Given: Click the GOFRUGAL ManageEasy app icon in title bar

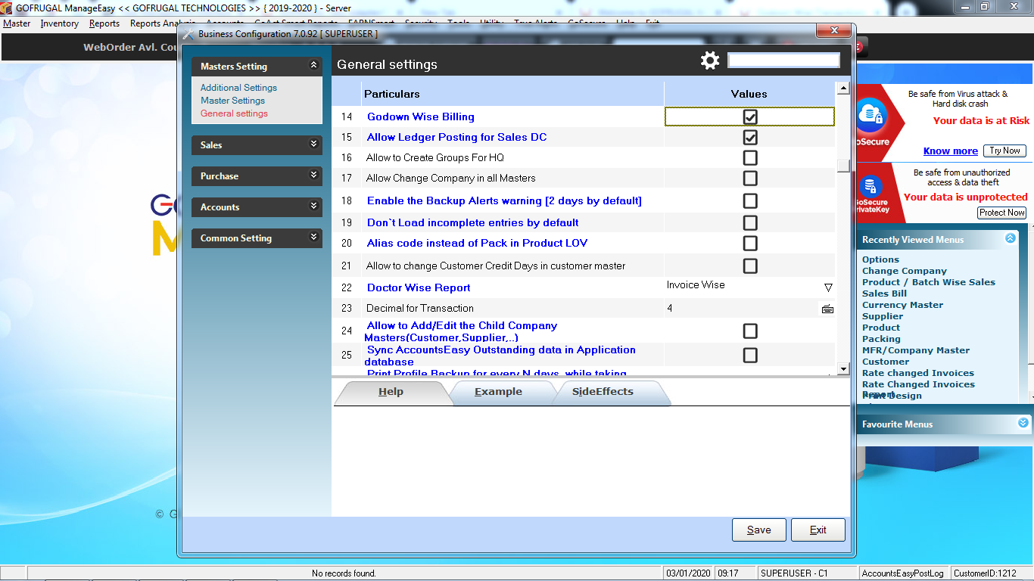Looking at the screenshot, I should pyautogui.click(x=7, y=8).
